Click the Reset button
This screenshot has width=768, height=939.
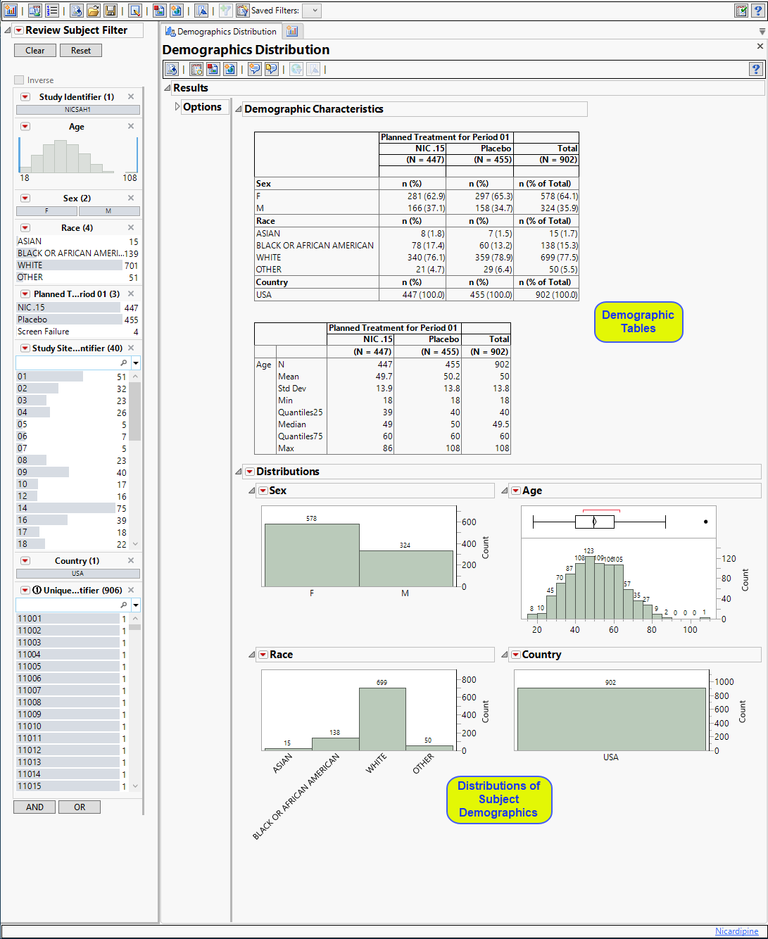tap(81, 51)
